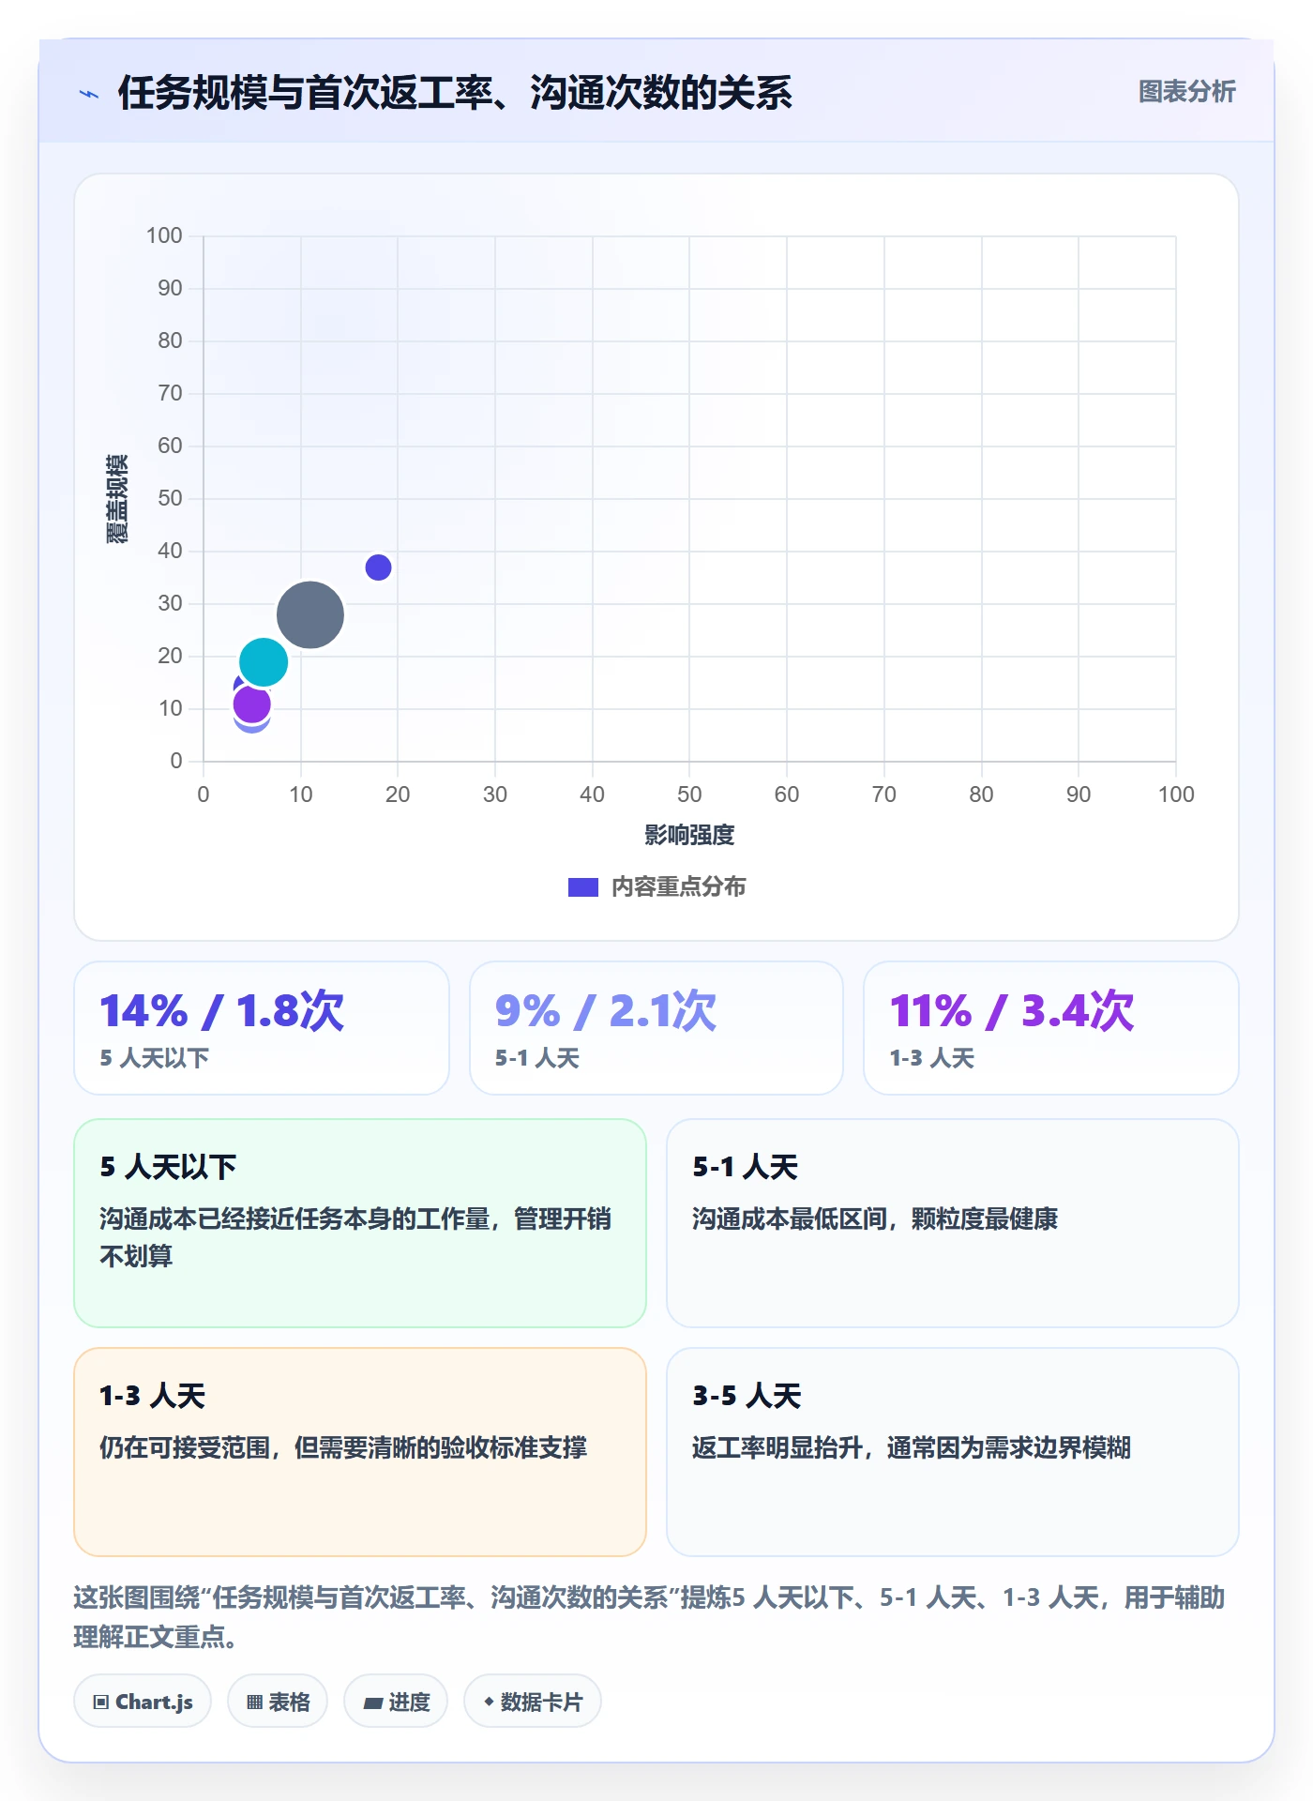The height and width of the screenshot is (1801, 1313).
Task: Click the 11% / 3.4次 stat value
Action: (1012, 1010)
